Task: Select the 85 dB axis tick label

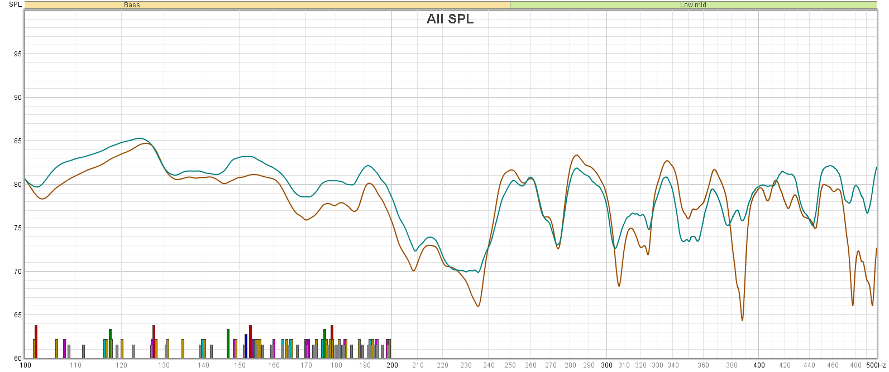Action: pos(18,141)
